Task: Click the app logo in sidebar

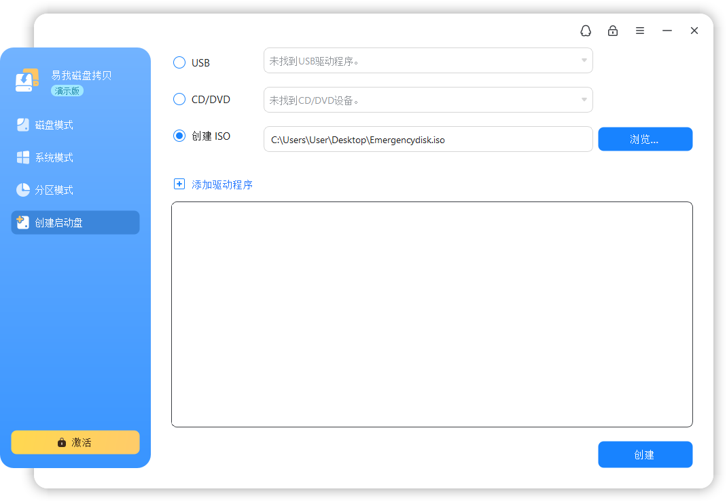Action: (x=27, y=80)
